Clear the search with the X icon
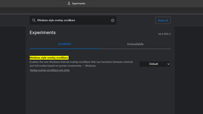 [x=113, y=20]
